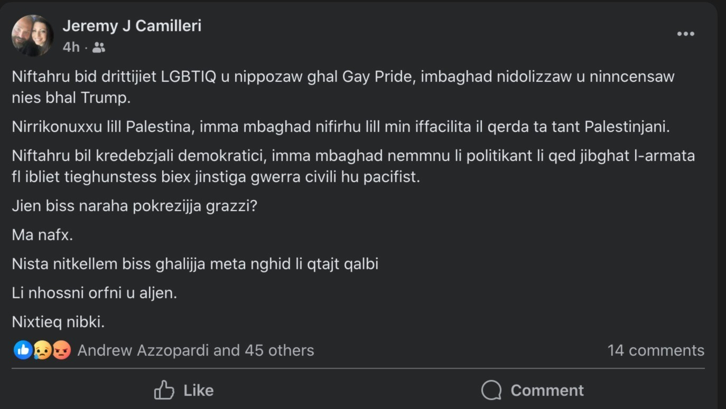Open the Jeremy J Camilleri profile name link
The image size is (726, 409).
point(132,26)
